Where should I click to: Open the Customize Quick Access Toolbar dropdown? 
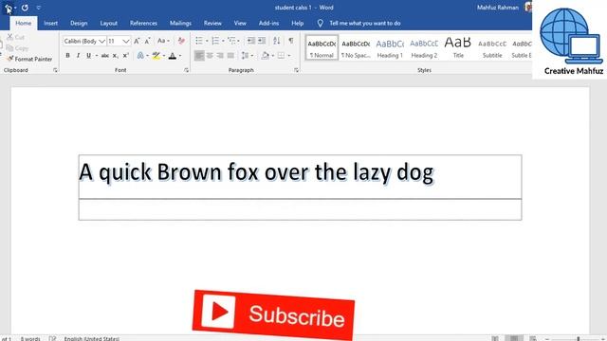pyautogui.click(x=38, y=8)
